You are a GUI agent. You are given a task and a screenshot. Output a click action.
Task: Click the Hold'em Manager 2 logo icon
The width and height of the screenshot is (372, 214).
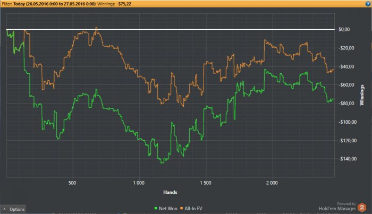362,208
